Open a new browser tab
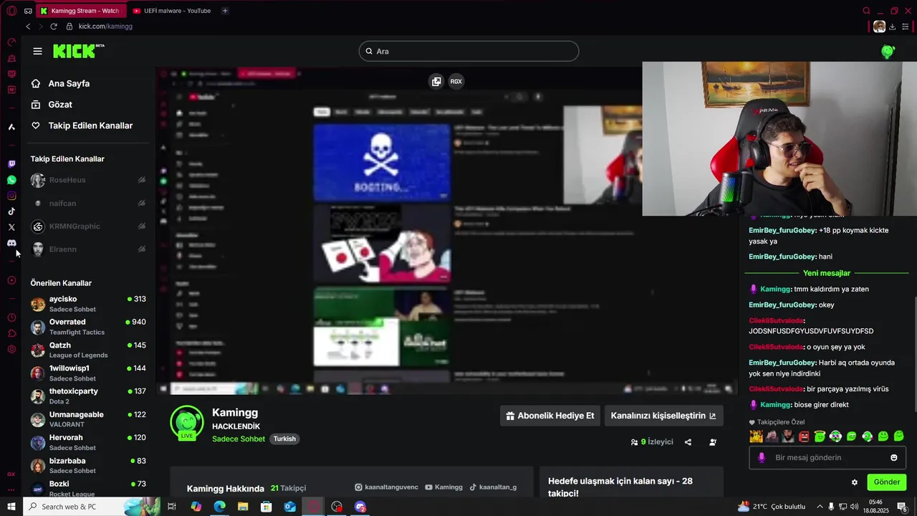Image resolution: width=917 pixels, height=516 pixels. [x=225, y=11]
